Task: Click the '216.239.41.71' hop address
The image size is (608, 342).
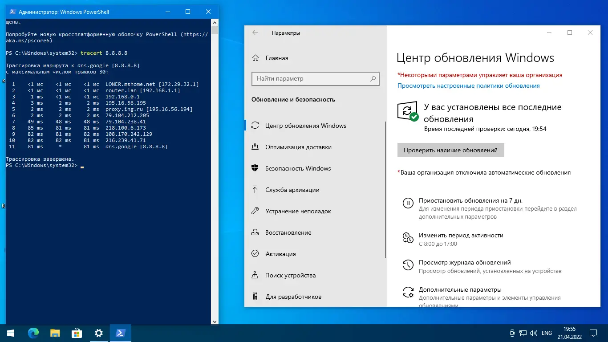Action: coord(126,140)
